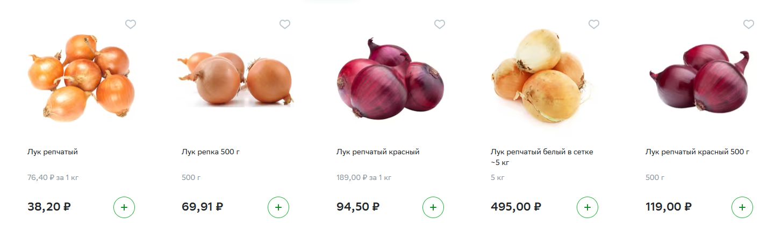Open the Лук репчатый product title link
This screenshot has width=774, height=232.
pos(53,152)
